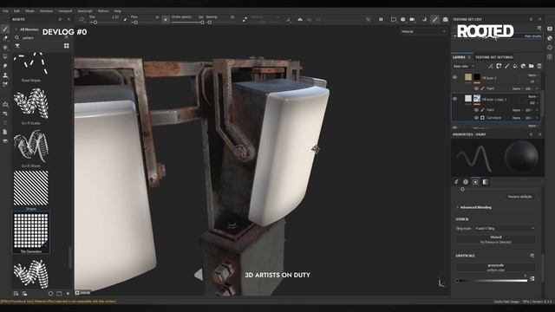Click the Add mask icon in Layers toolbar
The width and height of the screenshot is (555, 312).
pyautogui.click(x=499, y=66)
